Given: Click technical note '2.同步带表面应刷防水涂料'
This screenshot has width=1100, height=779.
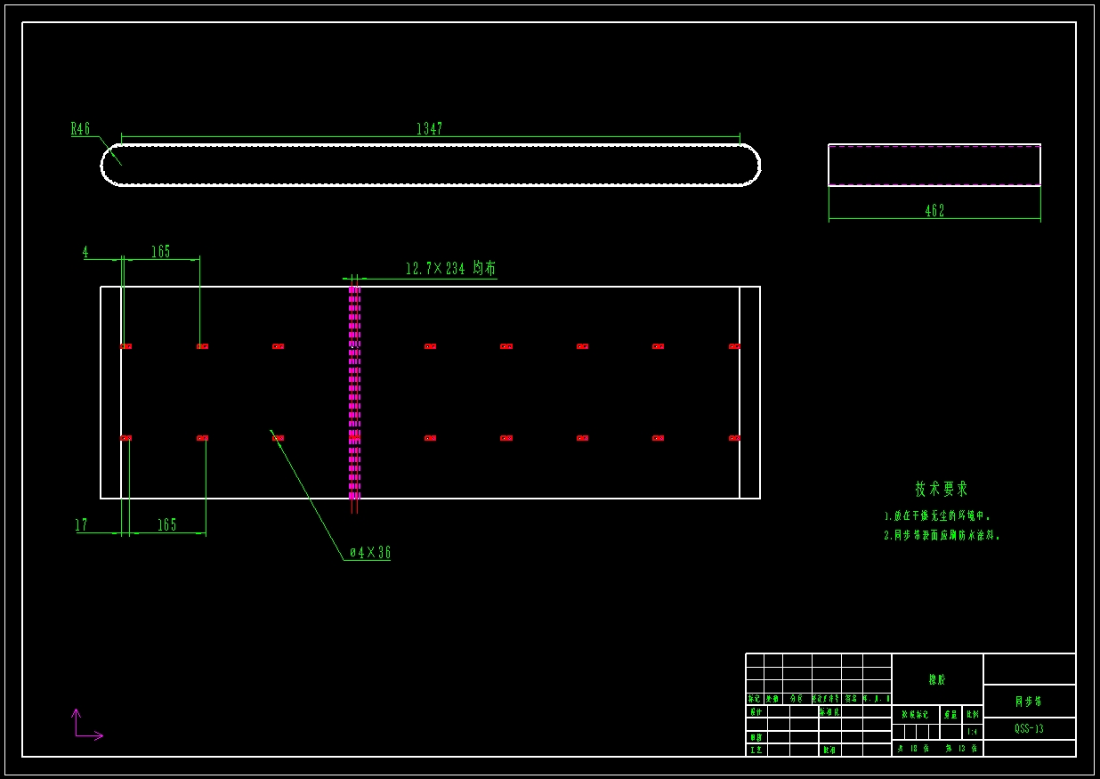Looking at the screenshot, I should coord(942,536).
